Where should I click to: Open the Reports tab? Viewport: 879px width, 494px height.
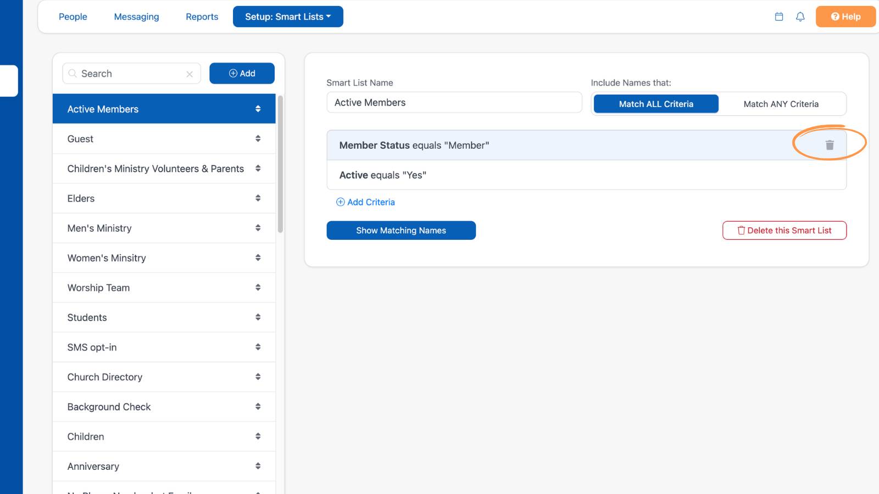202,16
